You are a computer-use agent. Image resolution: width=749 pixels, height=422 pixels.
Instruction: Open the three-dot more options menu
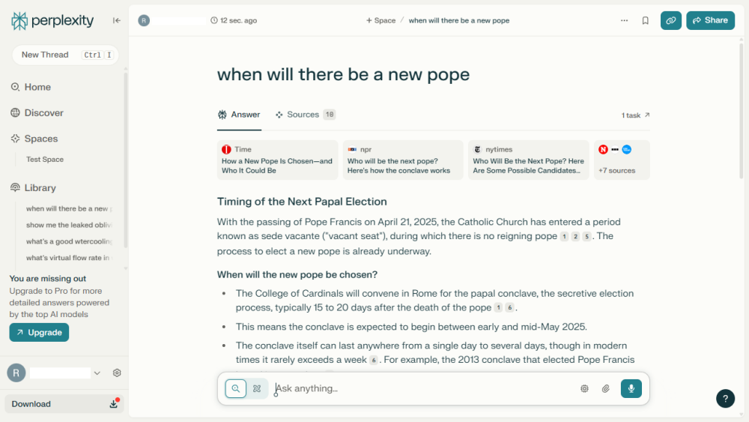click(624, 21)
